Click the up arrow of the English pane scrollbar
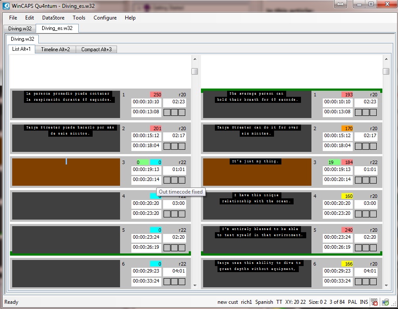 click(386, 59)
